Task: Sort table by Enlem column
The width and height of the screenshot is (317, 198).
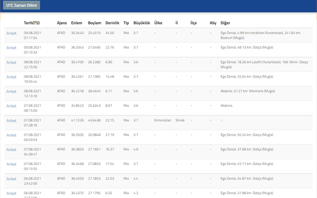Action: point(77,23)
